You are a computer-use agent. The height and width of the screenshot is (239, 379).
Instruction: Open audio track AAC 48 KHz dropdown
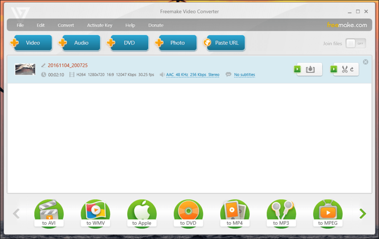(x=192, y=75)
